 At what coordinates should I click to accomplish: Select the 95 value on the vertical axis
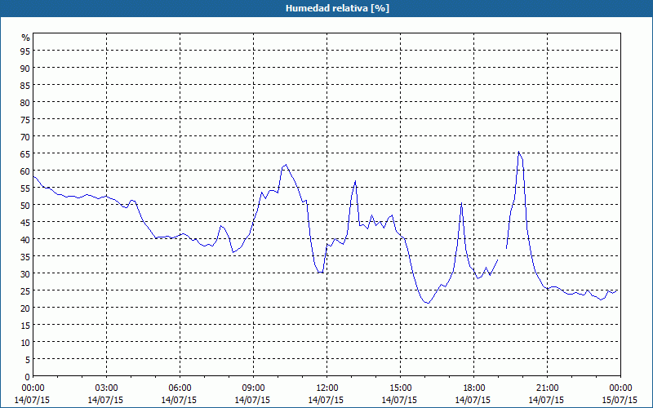pos(25,51)
